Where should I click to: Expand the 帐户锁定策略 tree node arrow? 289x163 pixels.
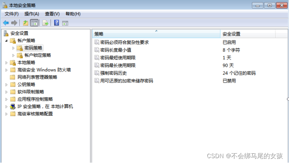point(13,55)
